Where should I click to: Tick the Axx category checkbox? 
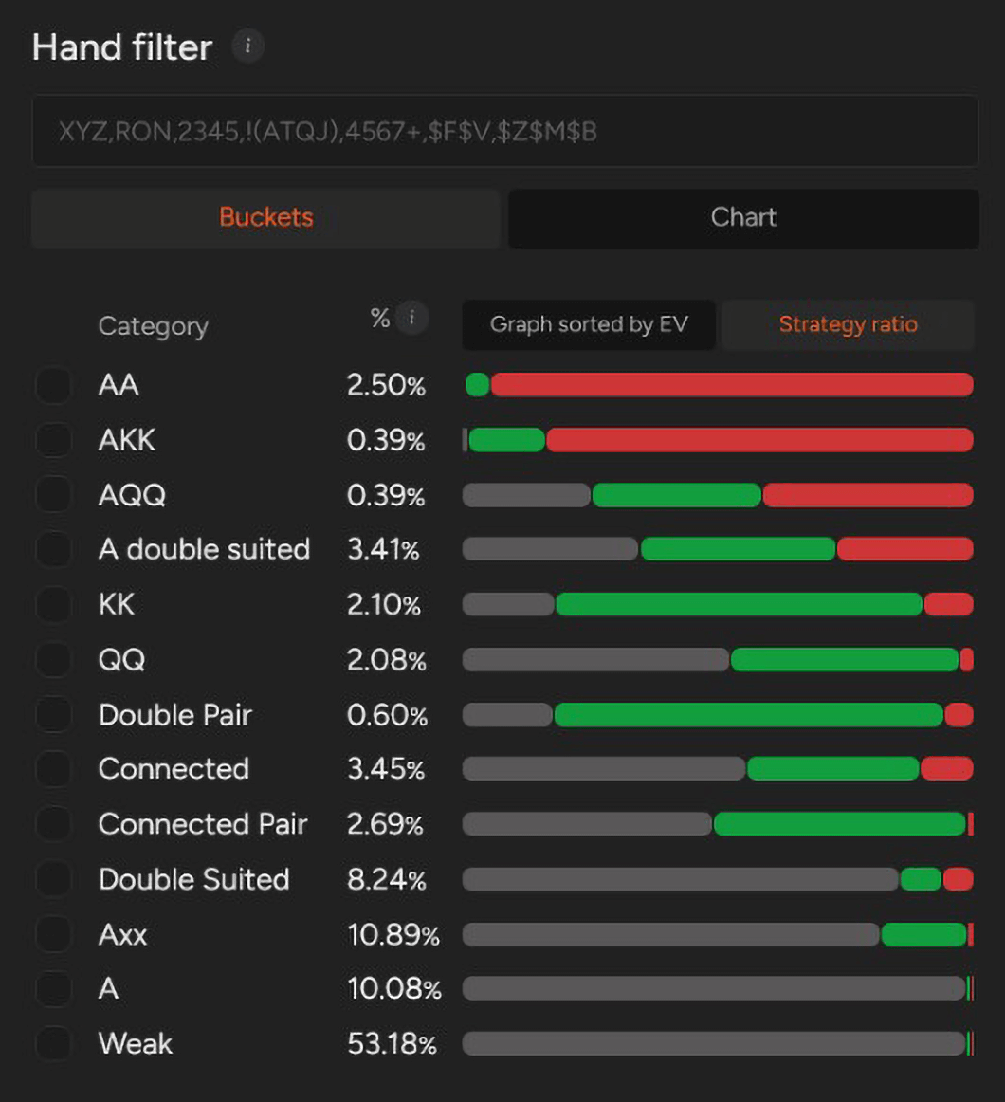click(53, 934)
